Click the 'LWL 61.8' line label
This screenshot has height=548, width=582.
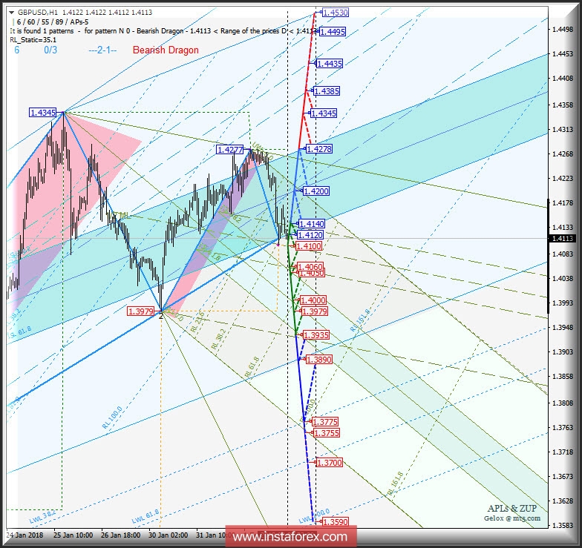click(x=145, y=516)
